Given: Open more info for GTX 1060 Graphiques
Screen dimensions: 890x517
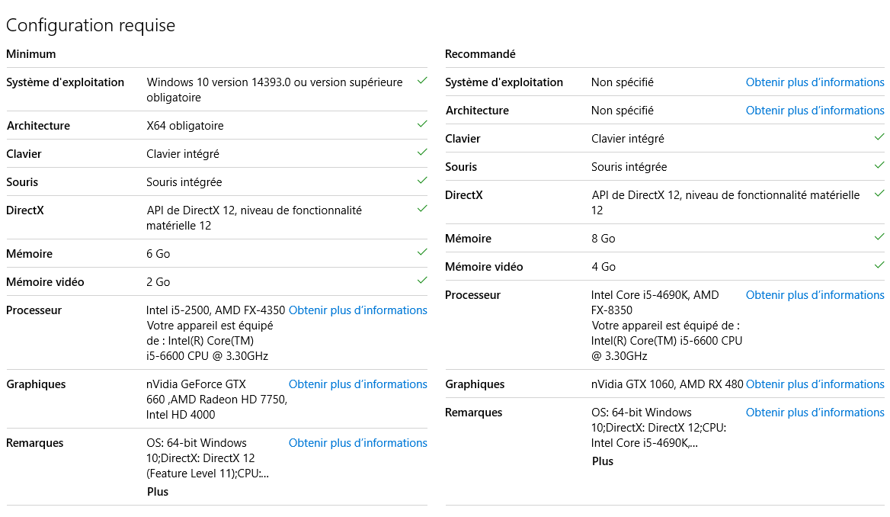Looking at the screenshot, I should [815, 384].
